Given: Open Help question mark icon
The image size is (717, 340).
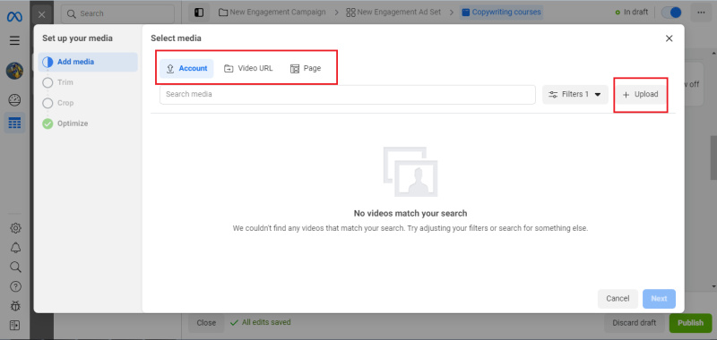Looking at the screenshot, I should 15,286.
